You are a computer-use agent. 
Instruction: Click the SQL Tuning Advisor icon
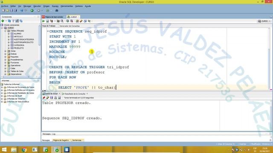[x=62, y=21]
